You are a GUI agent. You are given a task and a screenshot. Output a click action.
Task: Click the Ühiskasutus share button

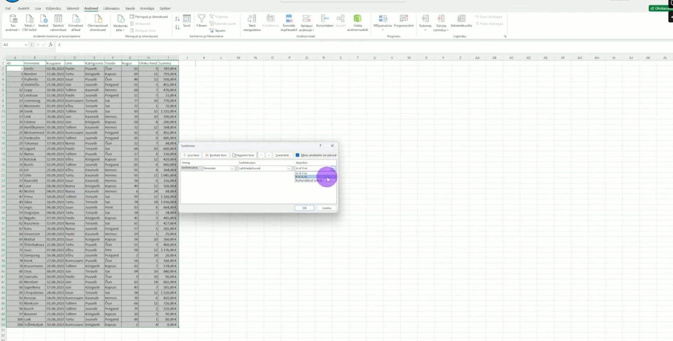tap(661, 8)
